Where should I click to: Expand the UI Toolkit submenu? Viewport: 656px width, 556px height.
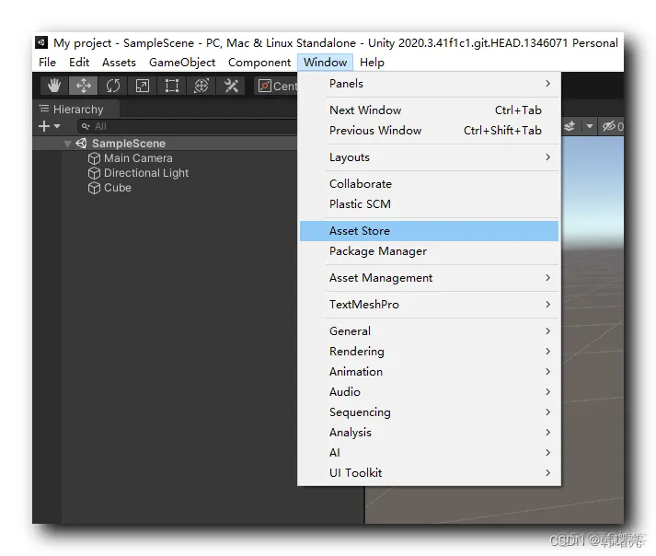click(430, 473)
